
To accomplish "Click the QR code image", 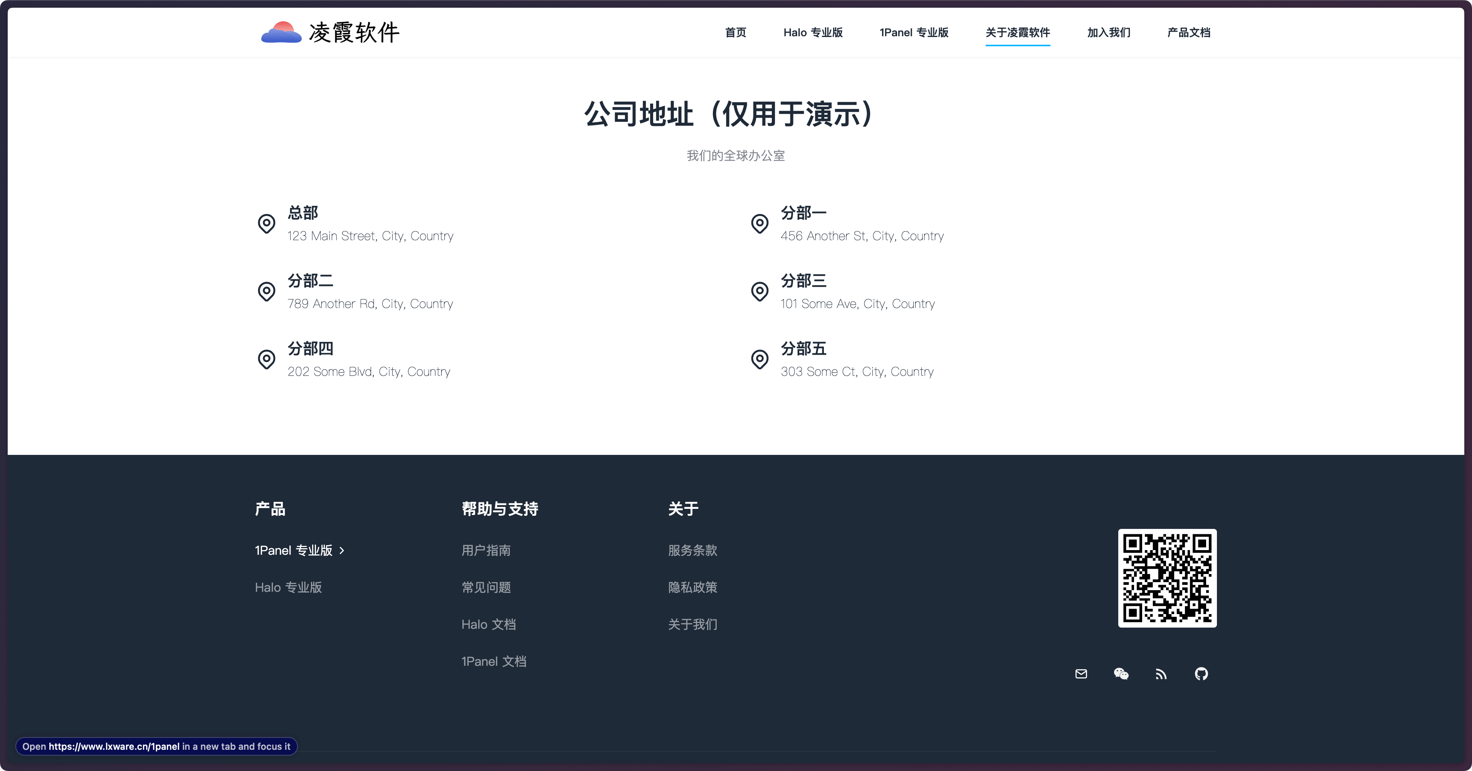I will [1167, 578].
